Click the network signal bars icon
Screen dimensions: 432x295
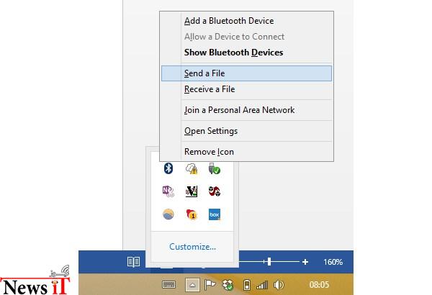[x=262, y=285]
